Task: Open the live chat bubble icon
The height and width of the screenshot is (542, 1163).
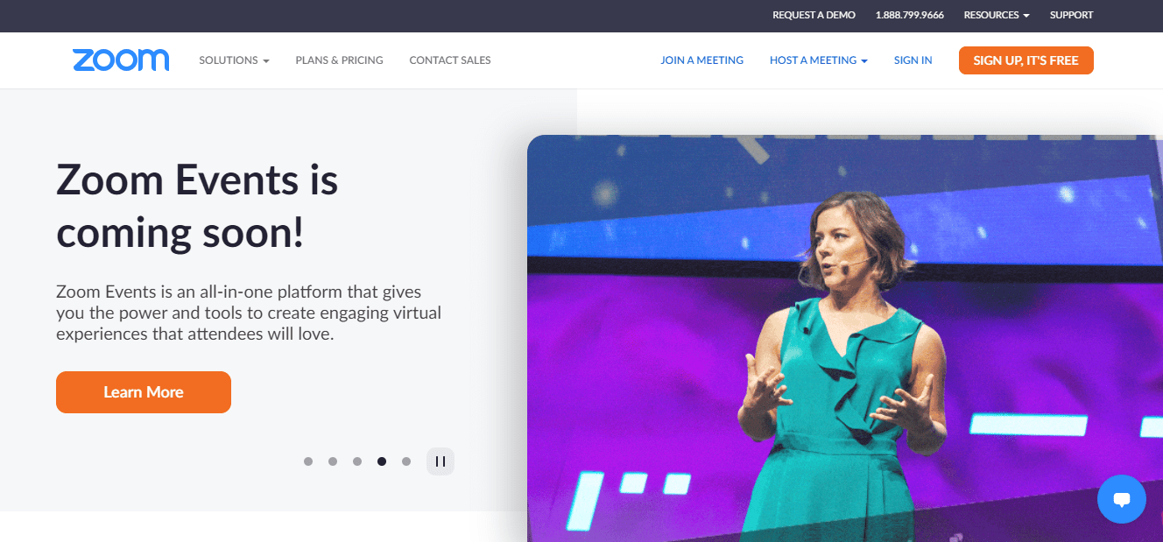Action: pyautogui.click(x=1121, y=499)
